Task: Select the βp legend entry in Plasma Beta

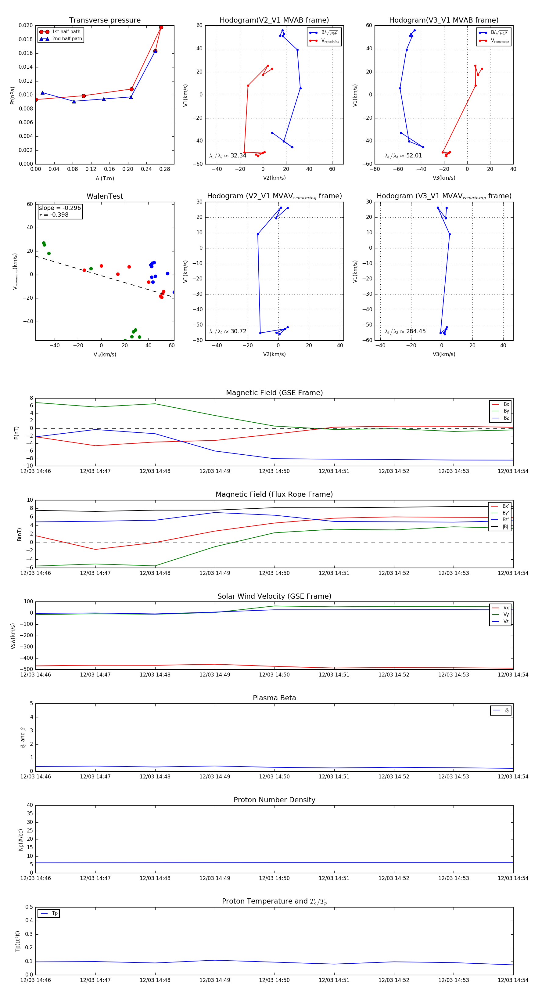Action: (501, 710)
